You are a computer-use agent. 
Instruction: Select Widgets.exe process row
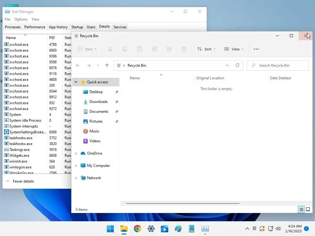pyautogui.click(x=37, y=155)
